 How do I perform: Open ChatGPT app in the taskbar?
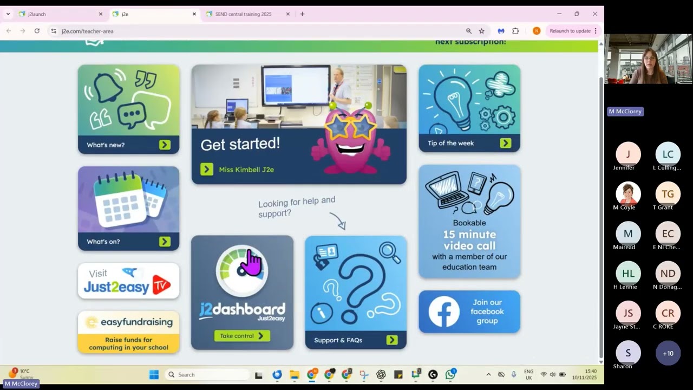tap(381, 374)
